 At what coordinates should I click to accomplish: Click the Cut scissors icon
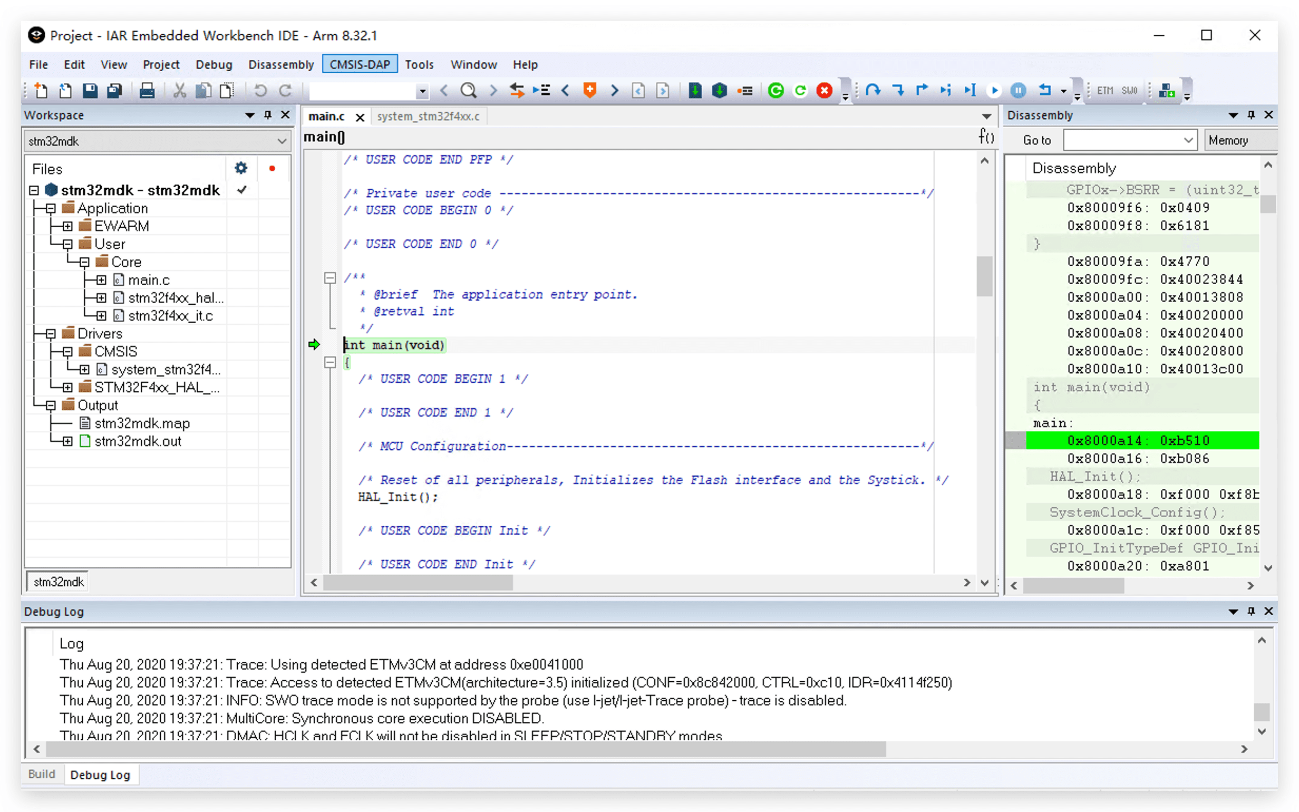coord(180,90)
